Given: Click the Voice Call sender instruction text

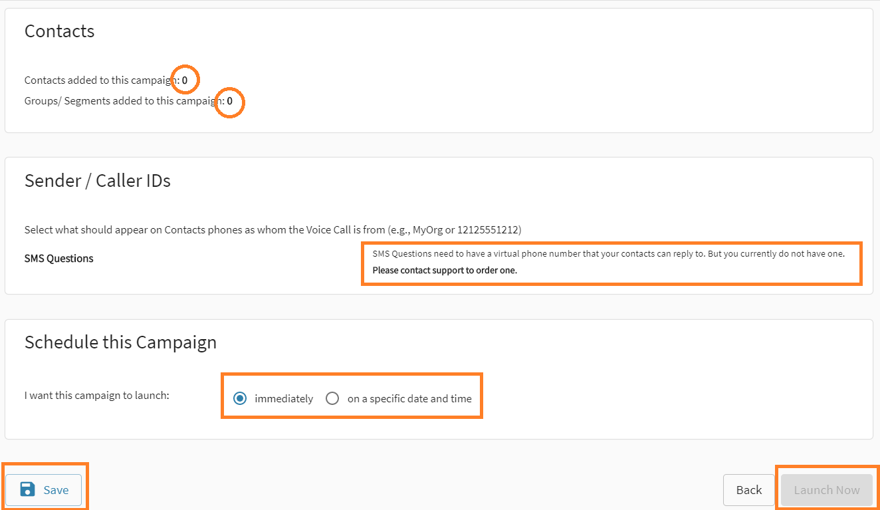Looking at the screenshot, I should [273, 229].
